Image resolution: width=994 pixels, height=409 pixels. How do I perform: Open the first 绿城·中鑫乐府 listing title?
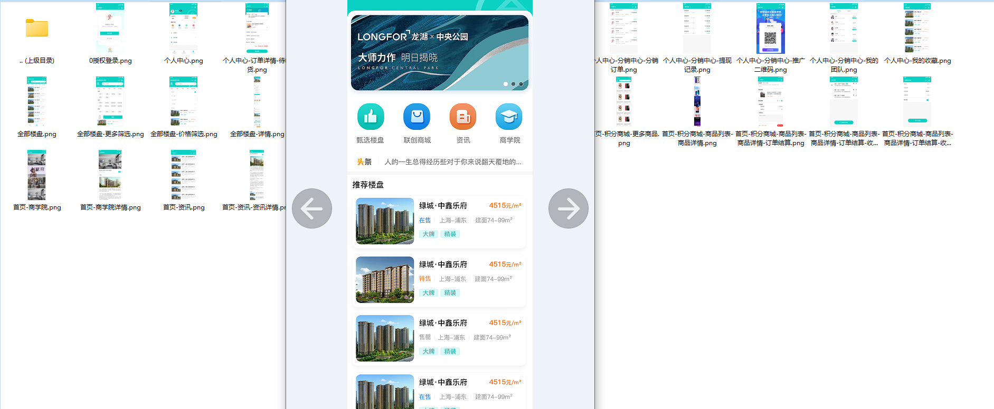[x=443, y=206]
